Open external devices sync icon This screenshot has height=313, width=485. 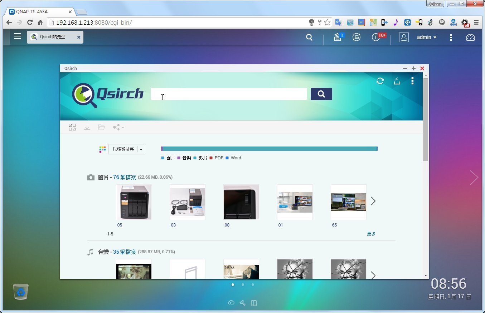pos(357,37)
